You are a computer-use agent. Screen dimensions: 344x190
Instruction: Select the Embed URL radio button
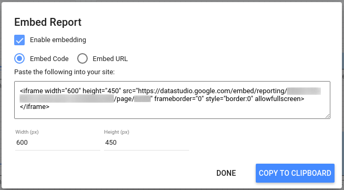pyautogui.click(x=82, y=59)
